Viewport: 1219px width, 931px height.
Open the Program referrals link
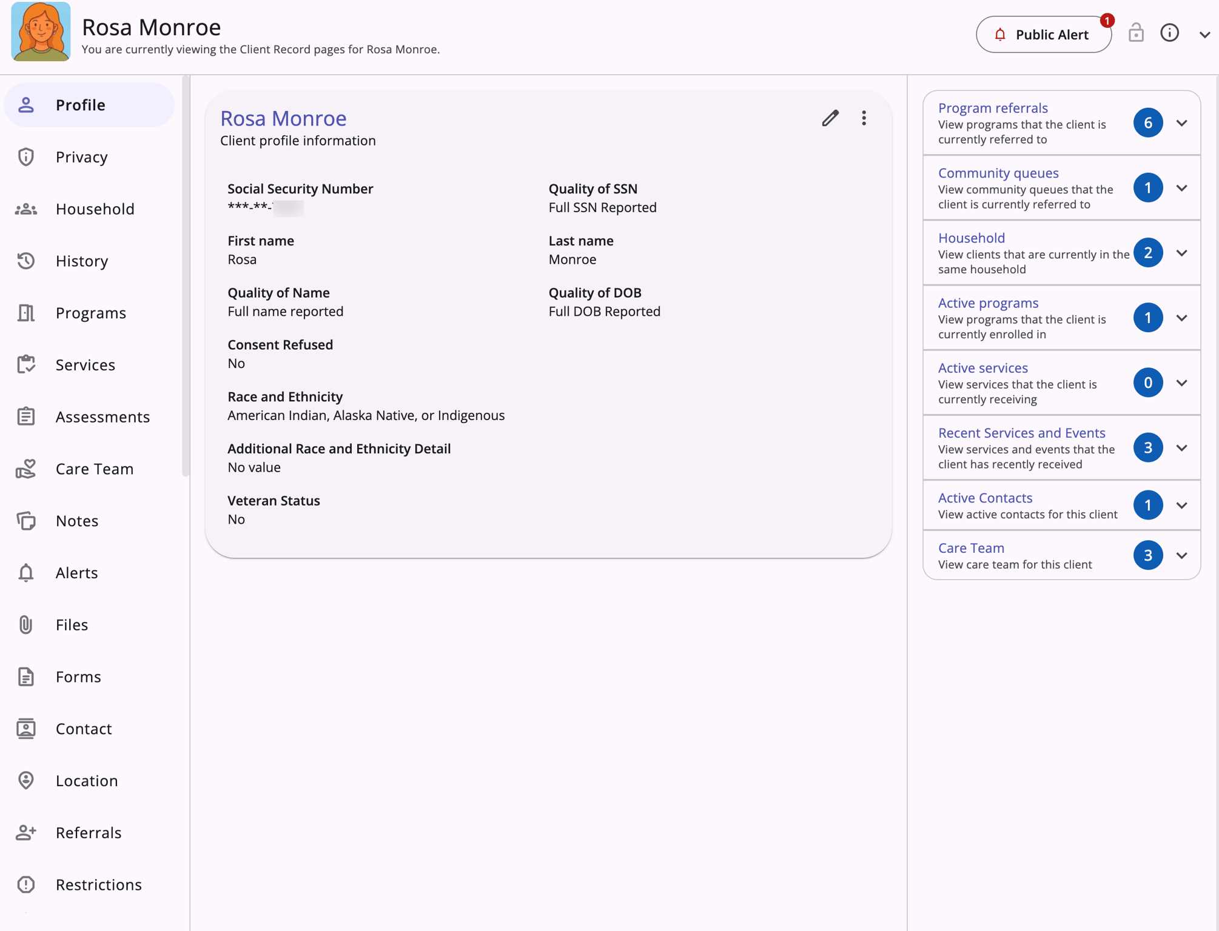point(993,108)
